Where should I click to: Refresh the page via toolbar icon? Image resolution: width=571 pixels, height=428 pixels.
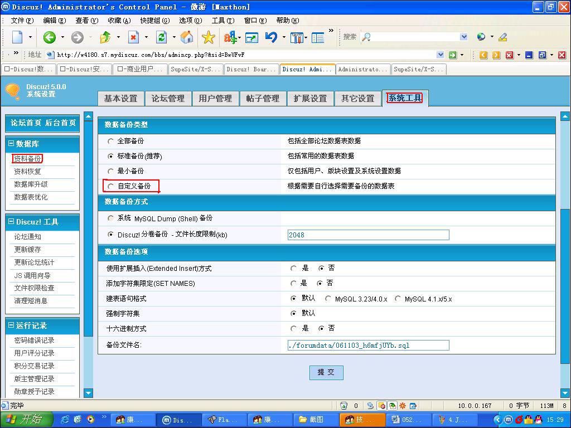coord(161,37)
